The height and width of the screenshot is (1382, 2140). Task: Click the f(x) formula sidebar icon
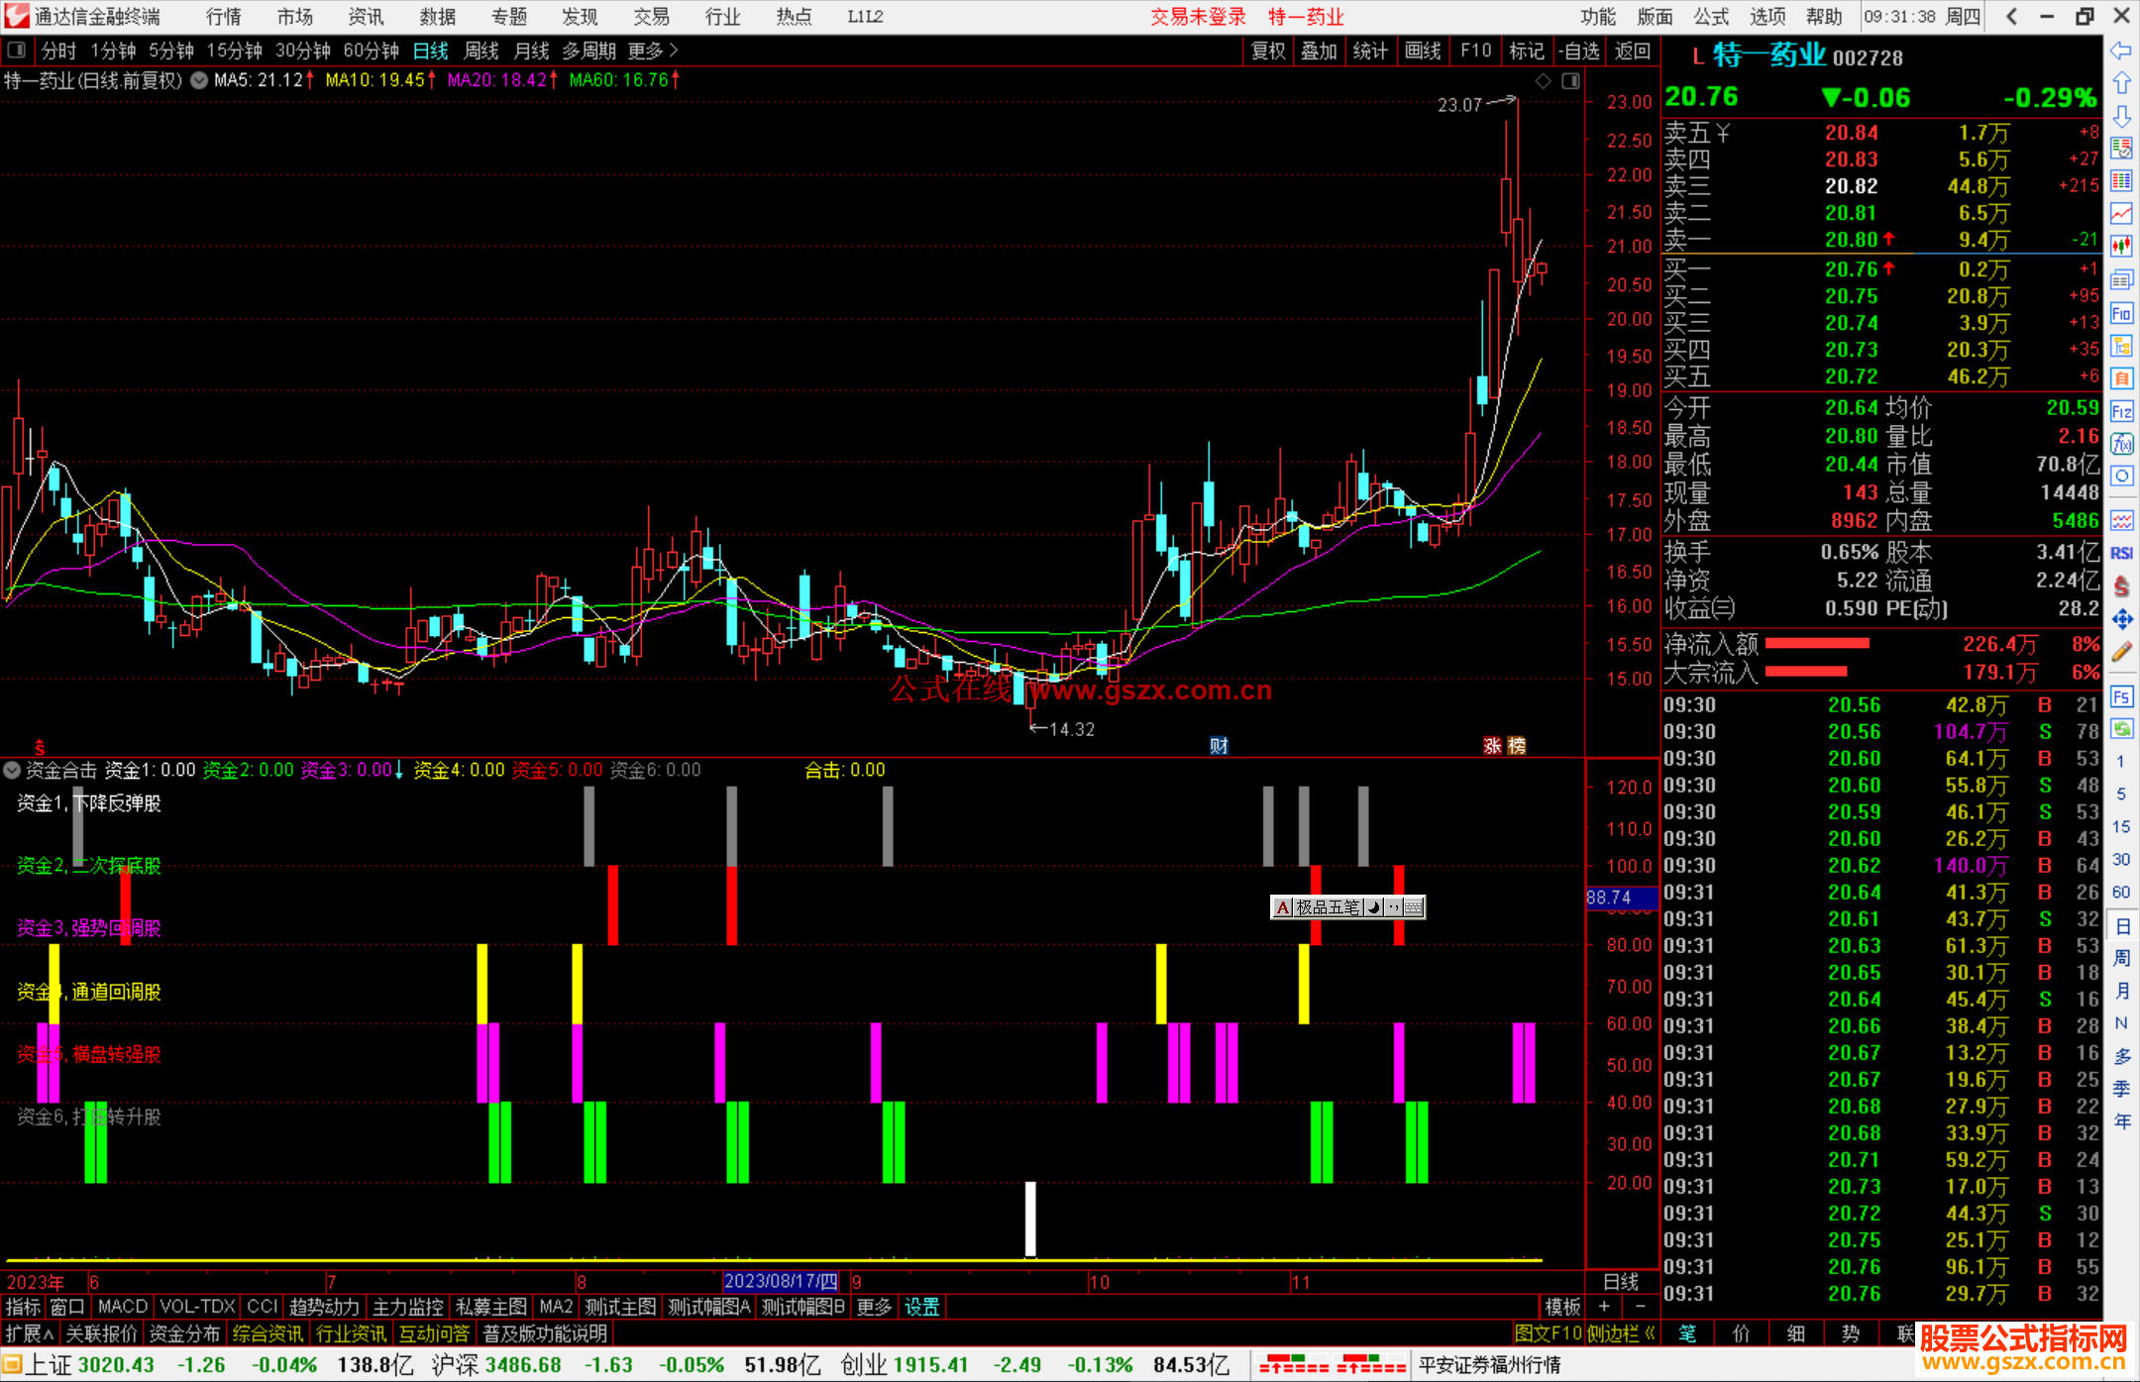2121,445
